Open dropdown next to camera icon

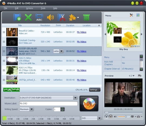click(142, 117)
